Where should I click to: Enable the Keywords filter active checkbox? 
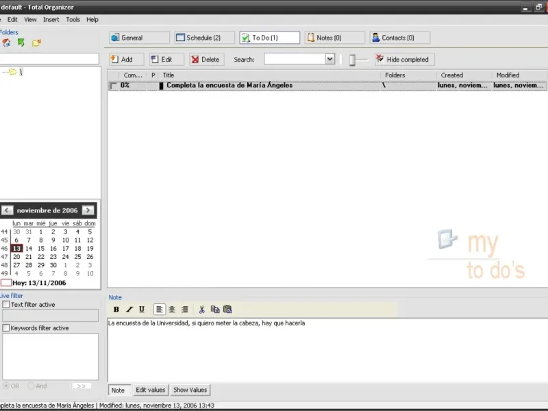(6, 328)
